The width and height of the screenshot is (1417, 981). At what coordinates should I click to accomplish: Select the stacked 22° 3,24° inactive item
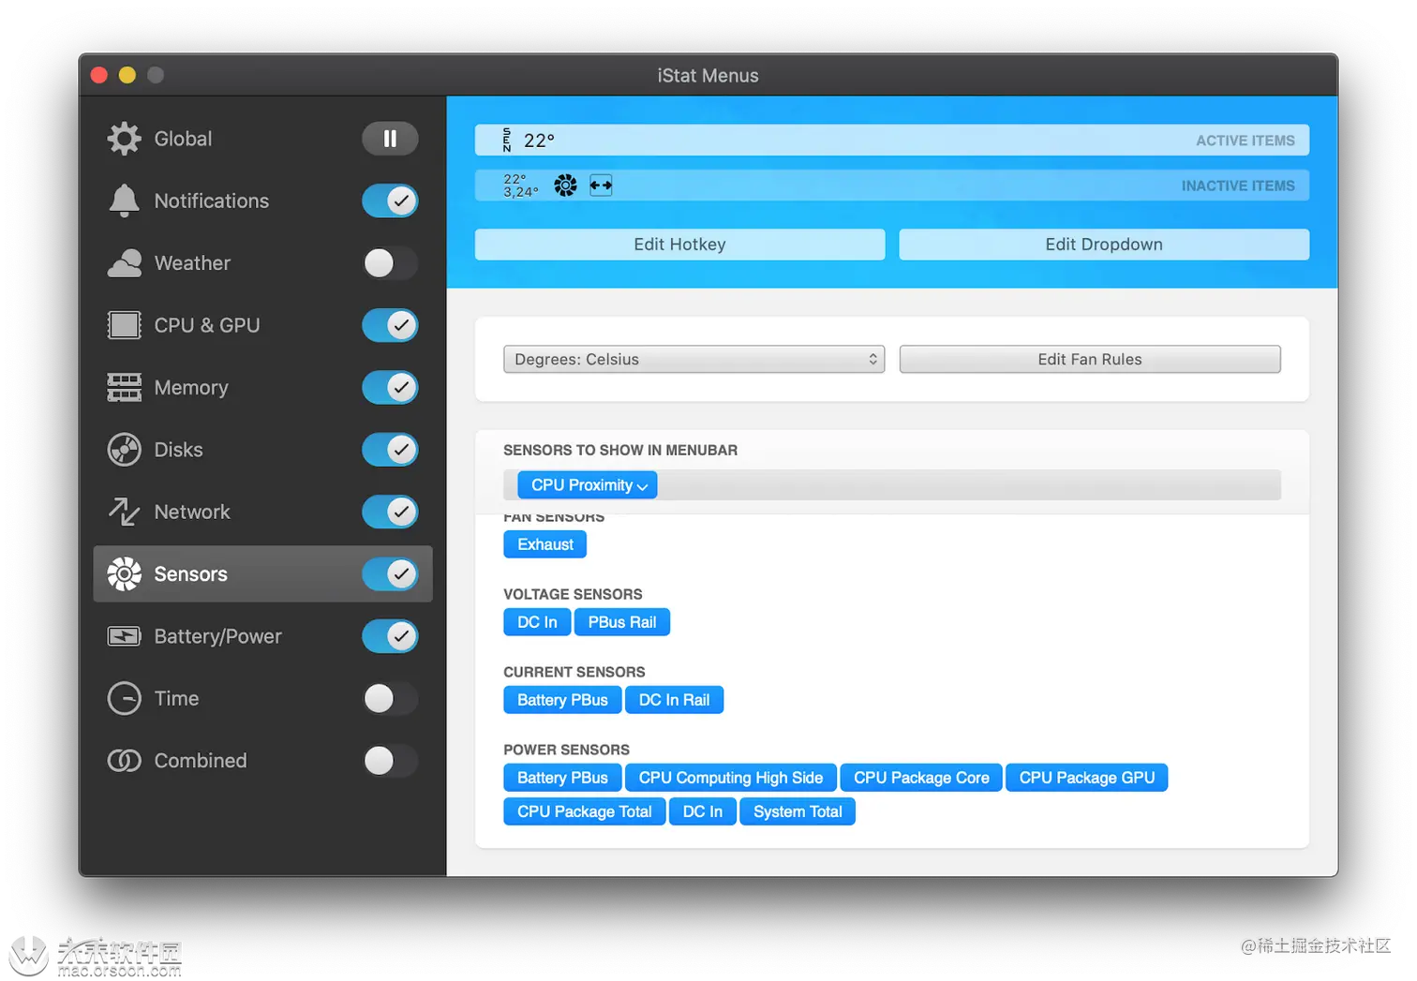click(520, 186)
